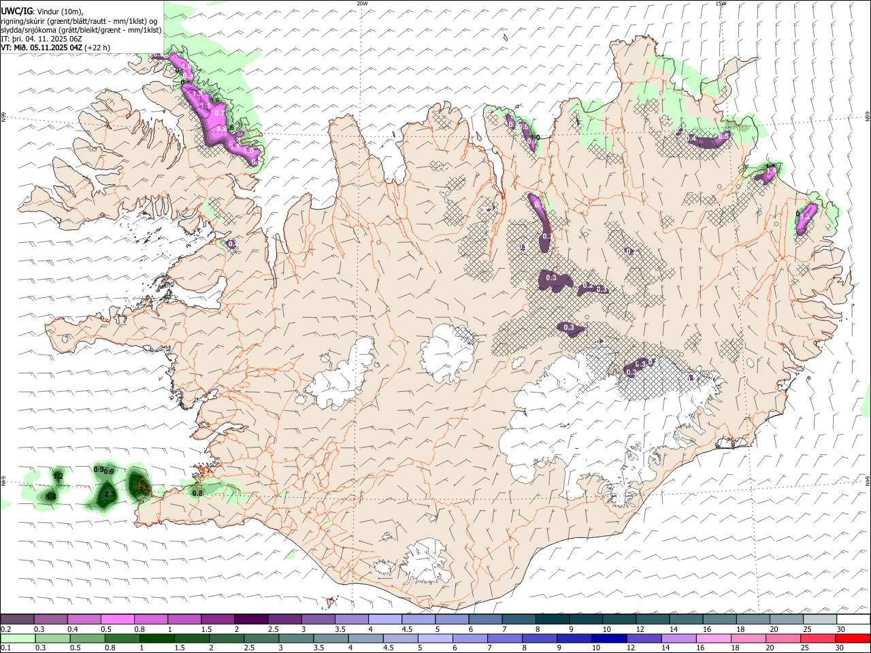The image size is (871, 653).
Task: Click the dark green rain cell labelled 2.3
Action: pos(107,497)
